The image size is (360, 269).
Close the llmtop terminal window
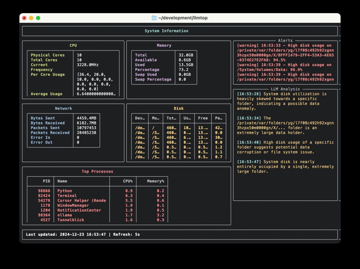tap(24, 18)
